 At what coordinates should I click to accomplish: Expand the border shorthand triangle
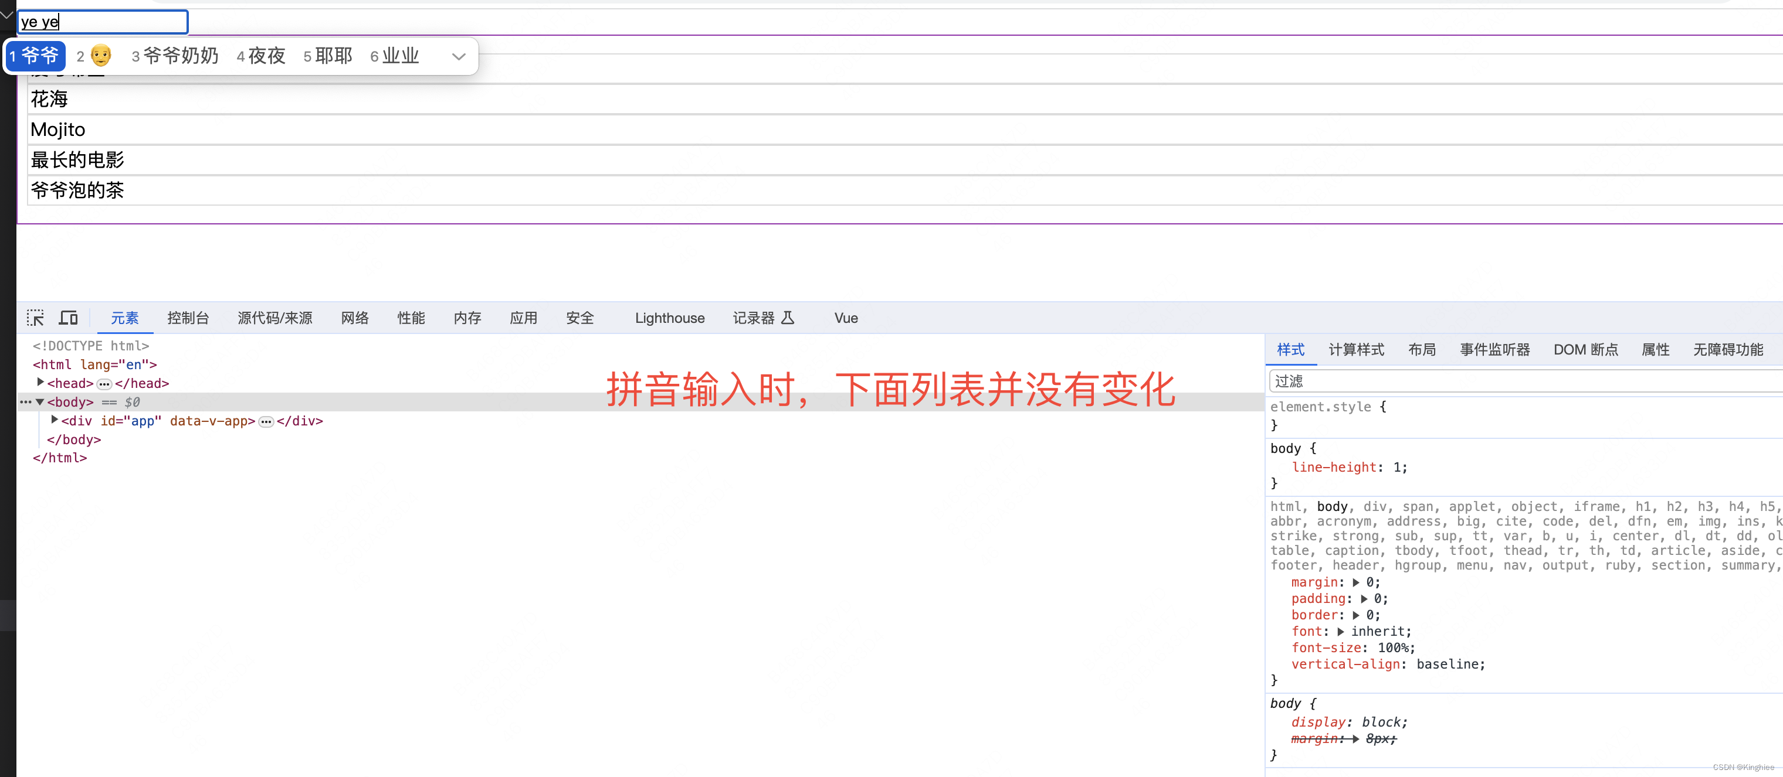(x=1356, y=615)
